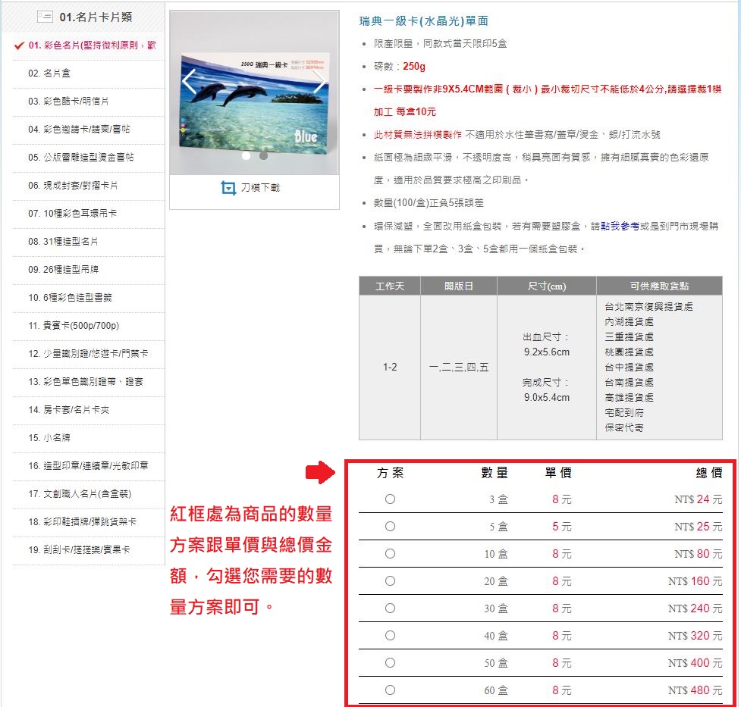The width and height of the screenshot is (741, 707).
Task: Open 10. 6種彩色造型書籤
Action: 70,298
